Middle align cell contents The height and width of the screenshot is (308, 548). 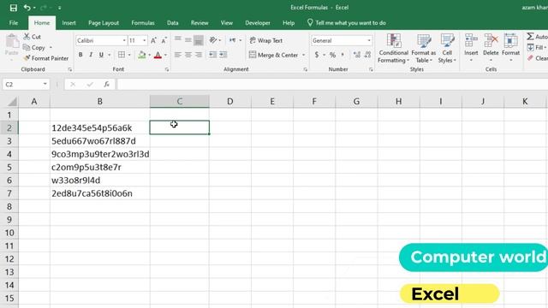coord(188,40)
